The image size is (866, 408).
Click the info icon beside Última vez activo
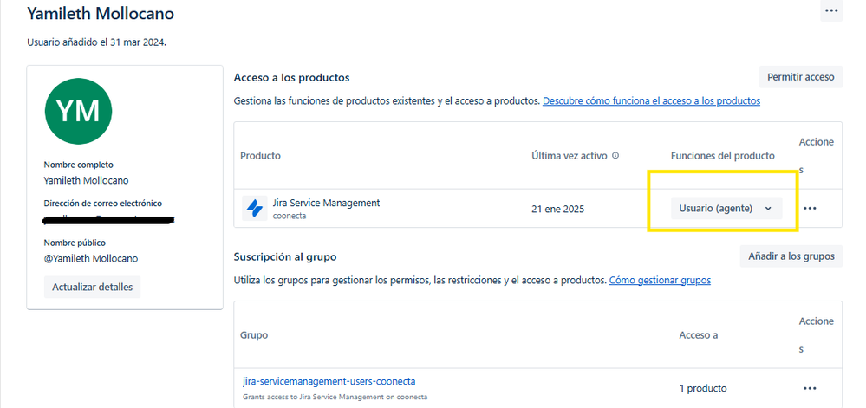point(615,156)
